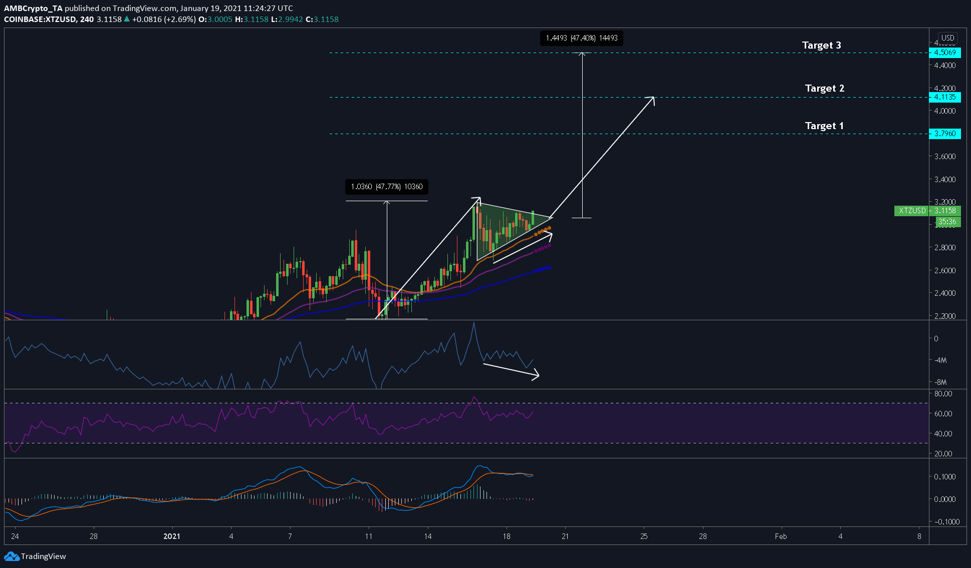Click the TradingView wordmark text
This screenshot has width=971, height=568.
click(44, 556)
